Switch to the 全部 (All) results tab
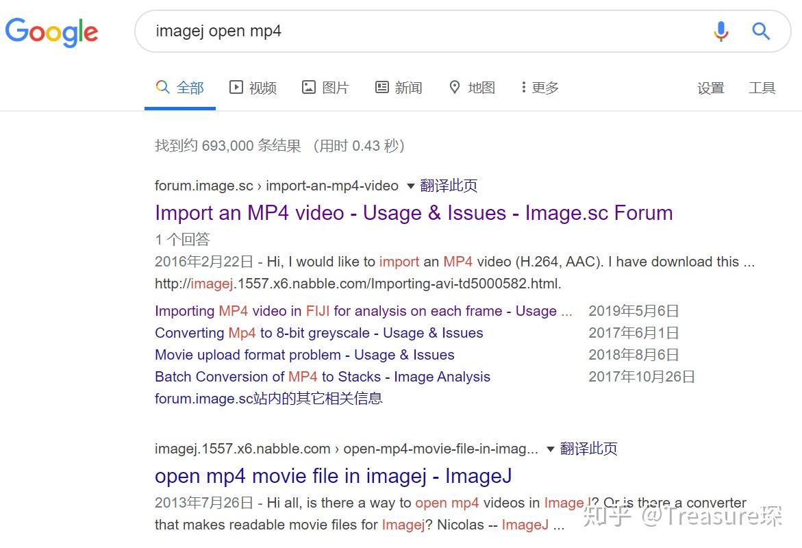Screen dimensions: 802x548 point(179,87)
